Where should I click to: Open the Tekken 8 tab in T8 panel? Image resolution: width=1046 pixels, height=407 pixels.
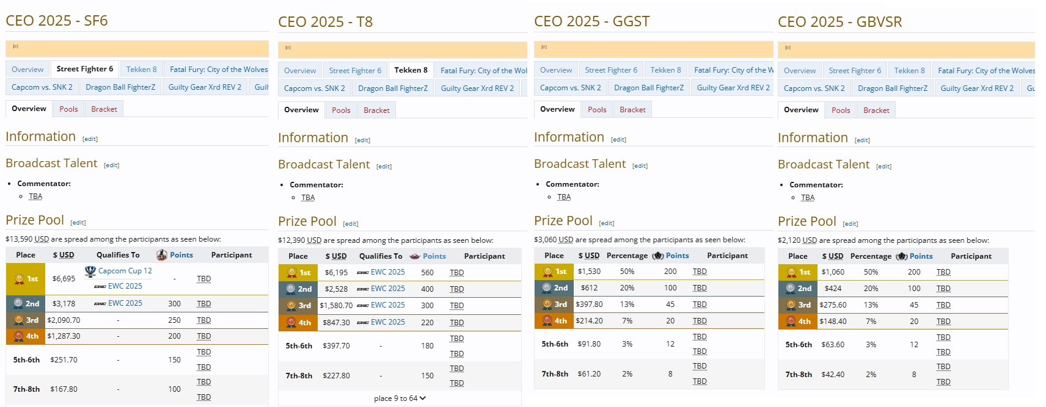pos(411,70)
